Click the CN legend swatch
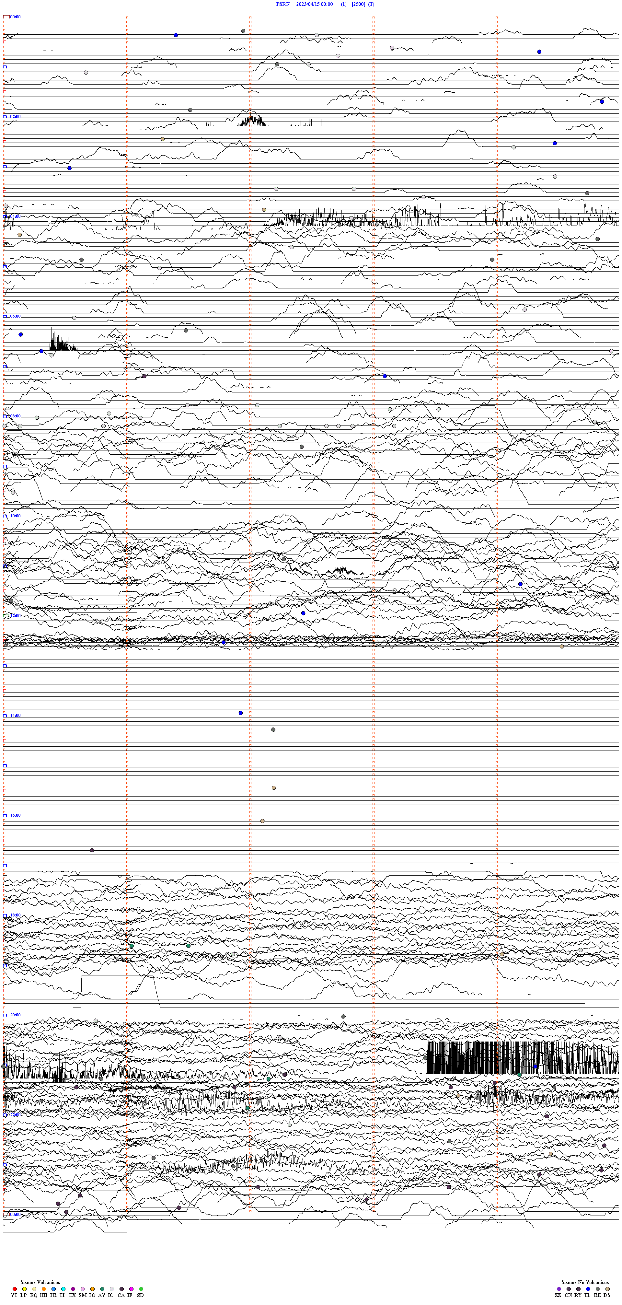Image resolution: width=622 pixels, height=1305 pixels. [568, 1289]
